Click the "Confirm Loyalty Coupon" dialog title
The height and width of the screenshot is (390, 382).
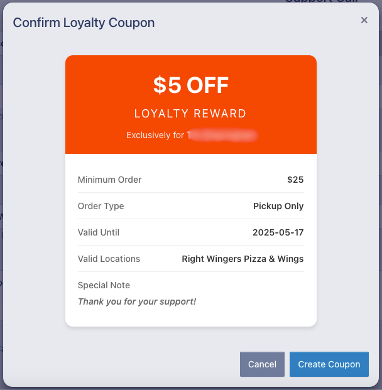coord(84,23)
